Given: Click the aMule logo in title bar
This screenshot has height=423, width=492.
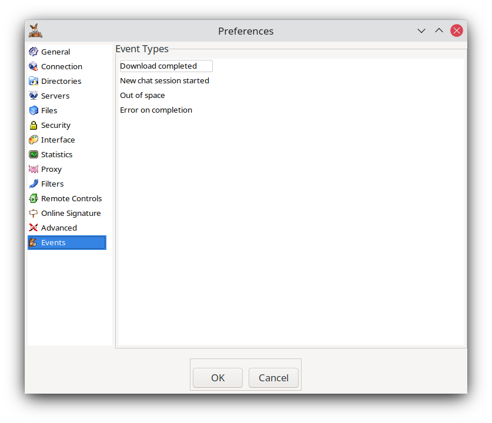Looking at the screenshot, I should 35,31.
